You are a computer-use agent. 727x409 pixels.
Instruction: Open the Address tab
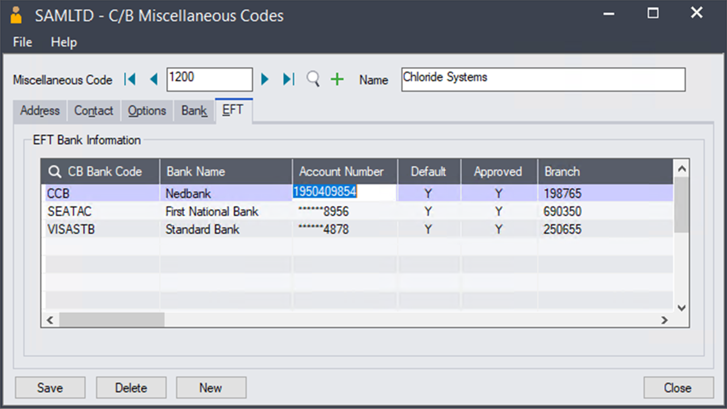click(x=40, y=111)
